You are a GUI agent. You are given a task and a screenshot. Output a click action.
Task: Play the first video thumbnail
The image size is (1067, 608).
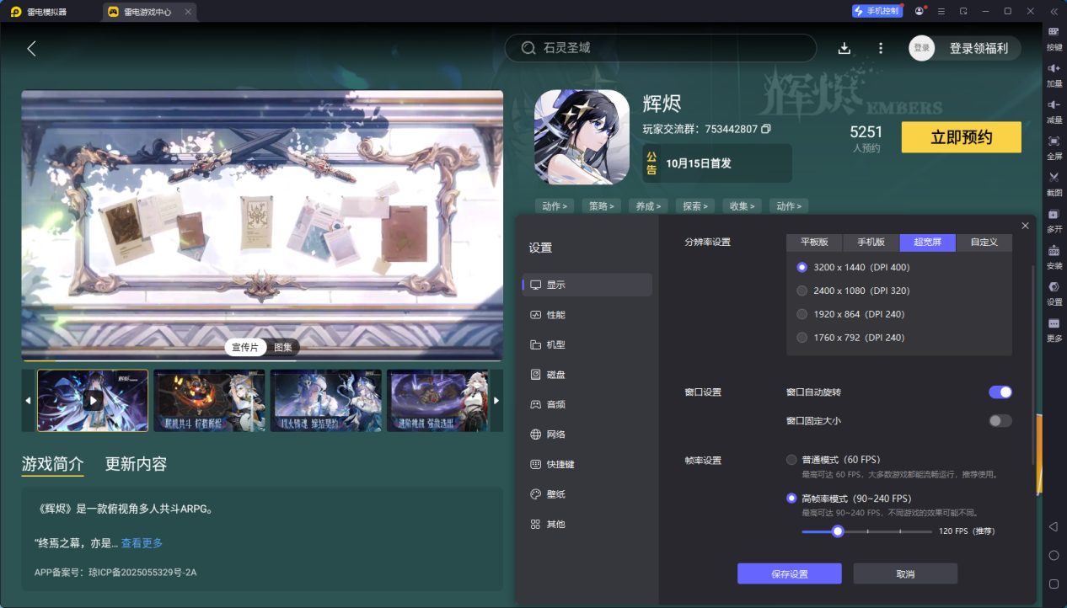93,401
